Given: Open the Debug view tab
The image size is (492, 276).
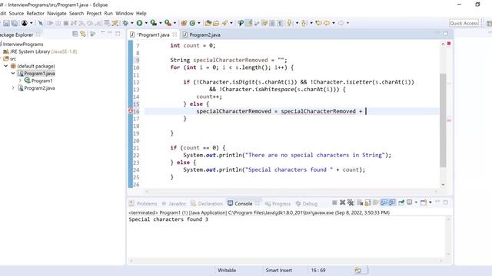Looking at the screenshot, I should (307, 203).
